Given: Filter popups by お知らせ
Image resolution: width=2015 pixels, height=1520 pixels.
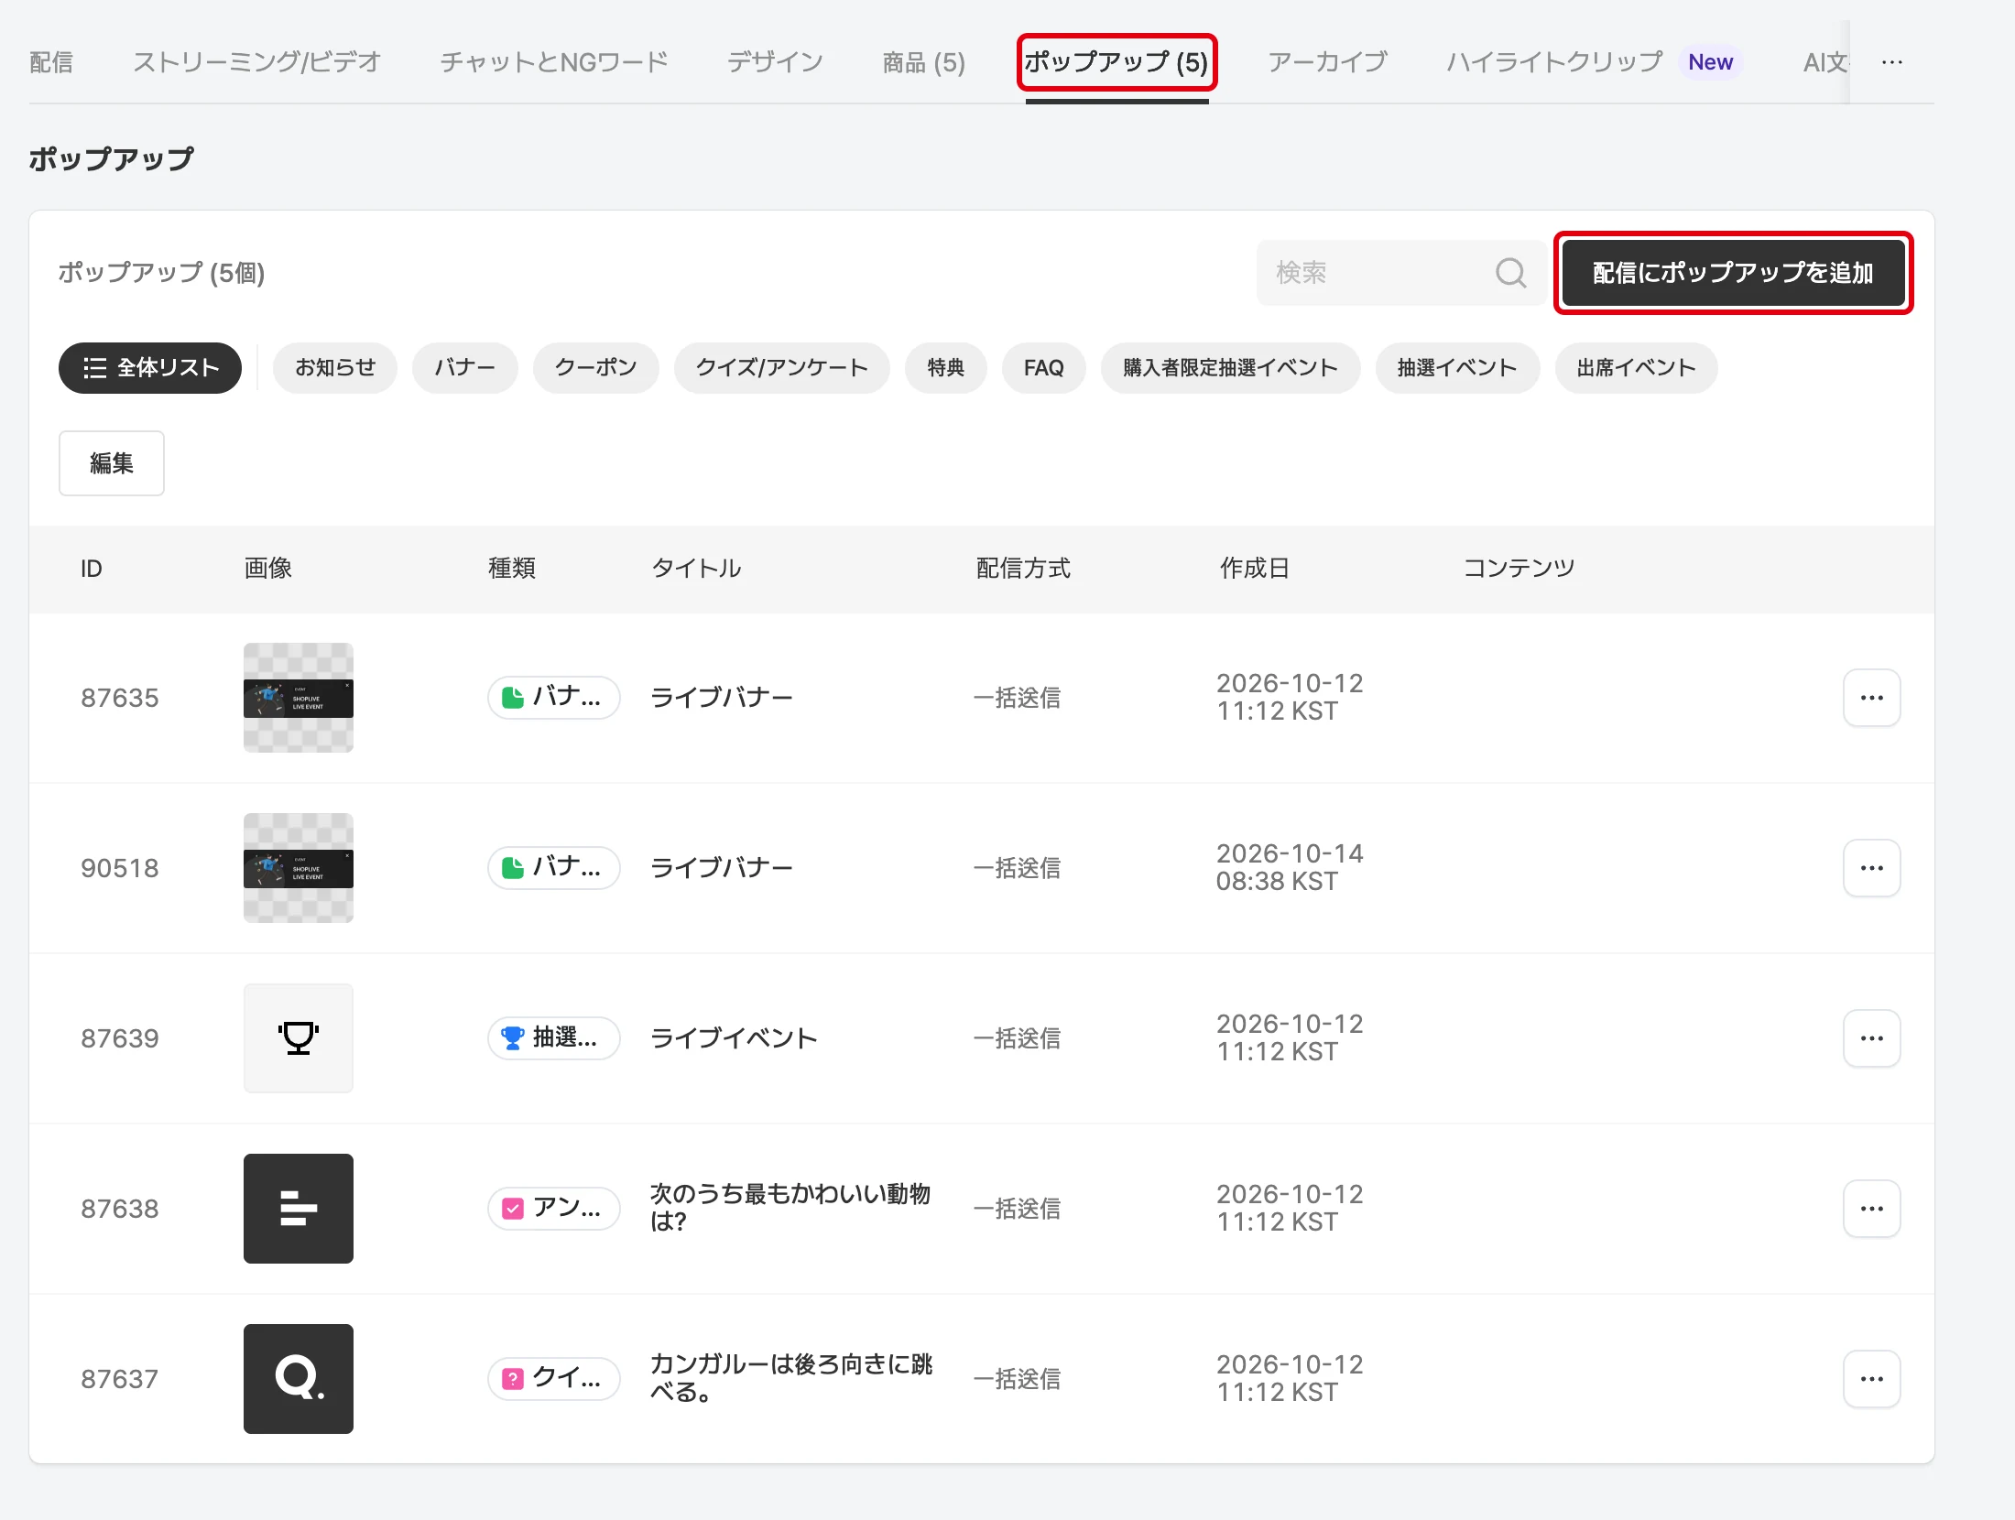Looking at the screenshot, I should pos(335,368).
